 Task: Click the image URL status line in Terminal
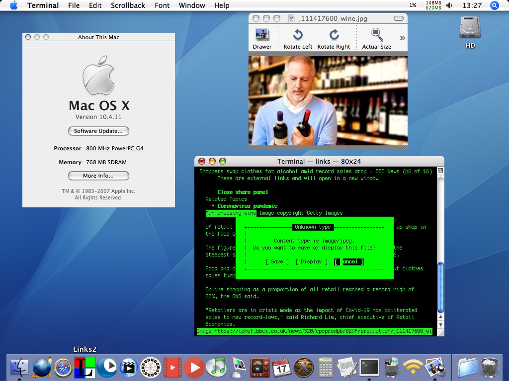314,331
